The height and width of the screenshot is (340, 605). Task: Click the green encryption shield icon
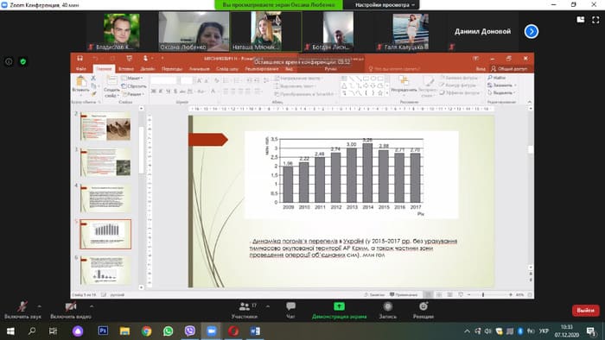click(x=22, y=61)
